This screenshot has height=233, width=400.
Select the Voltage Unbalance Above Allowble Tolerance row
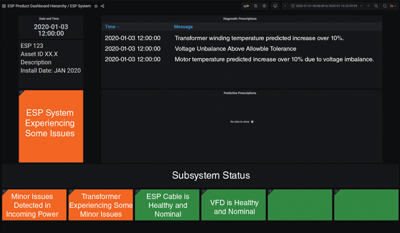point(242,49)
